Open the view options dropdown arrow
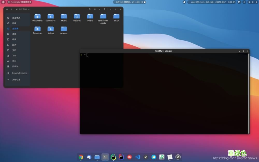 [99, 9]
